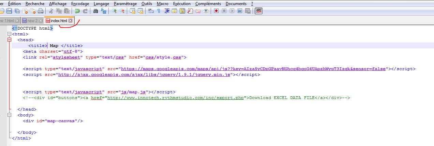Collapse the head tag fold marker

(9, 40)
